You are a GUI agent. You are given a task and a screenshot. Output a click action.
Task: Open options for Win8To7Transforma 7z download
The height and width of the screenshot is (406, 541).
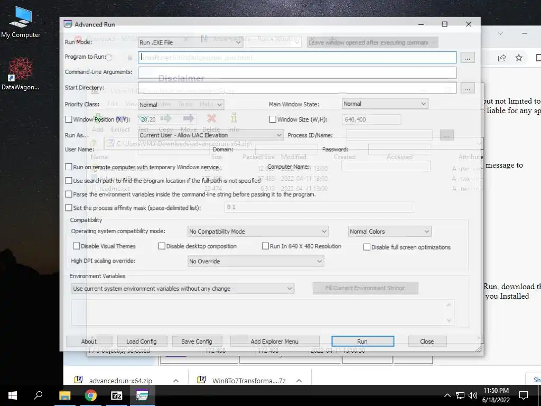click(x=299, y=381)
